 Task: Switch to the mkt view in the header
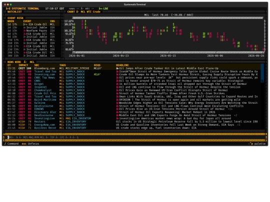pos(87,8)
